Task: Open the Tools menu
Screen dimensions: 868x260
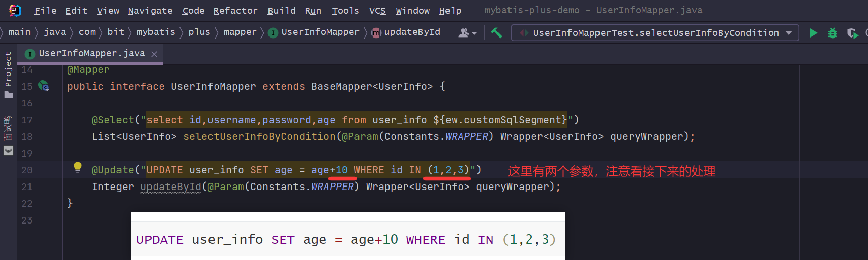Action: tap(345, 10)
